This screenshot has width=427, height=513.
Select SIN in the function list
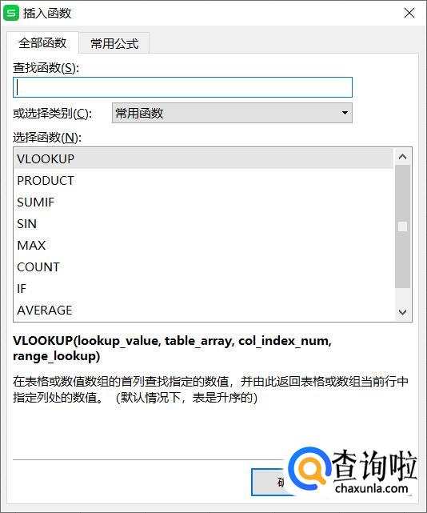click(x=204, y=224)
